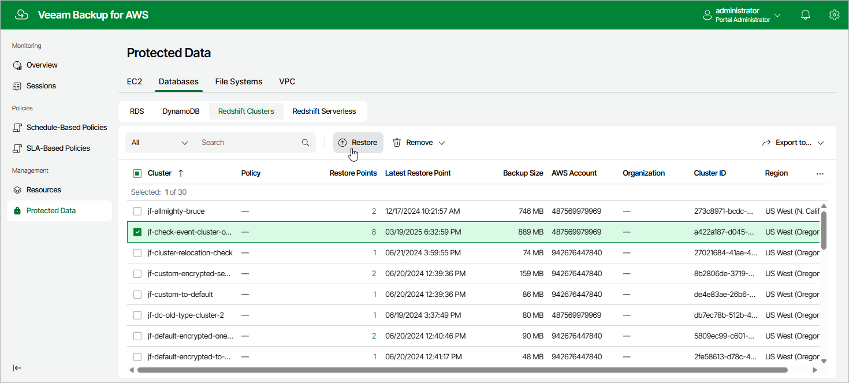Open configuration gear icon
This screenshot has width=849, height=383.
pyautogui.click(x=834, y=15)
